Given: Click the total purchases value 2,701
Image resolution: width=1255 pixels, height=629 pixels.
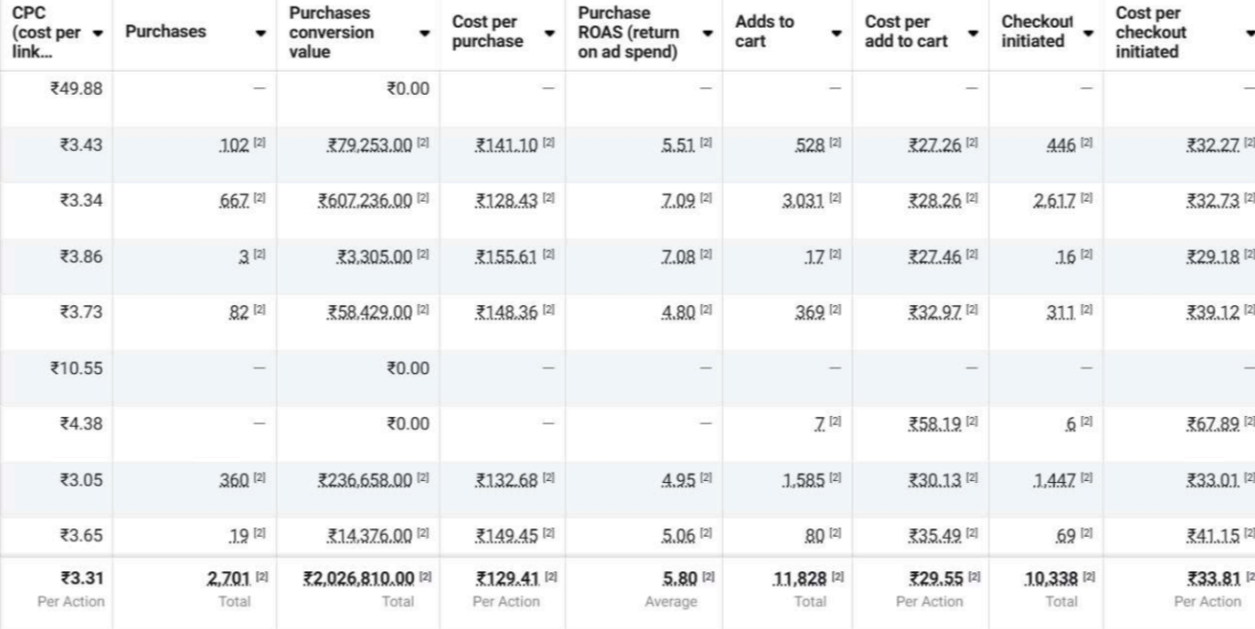Looking at the screenshot, I should point(226,579).
